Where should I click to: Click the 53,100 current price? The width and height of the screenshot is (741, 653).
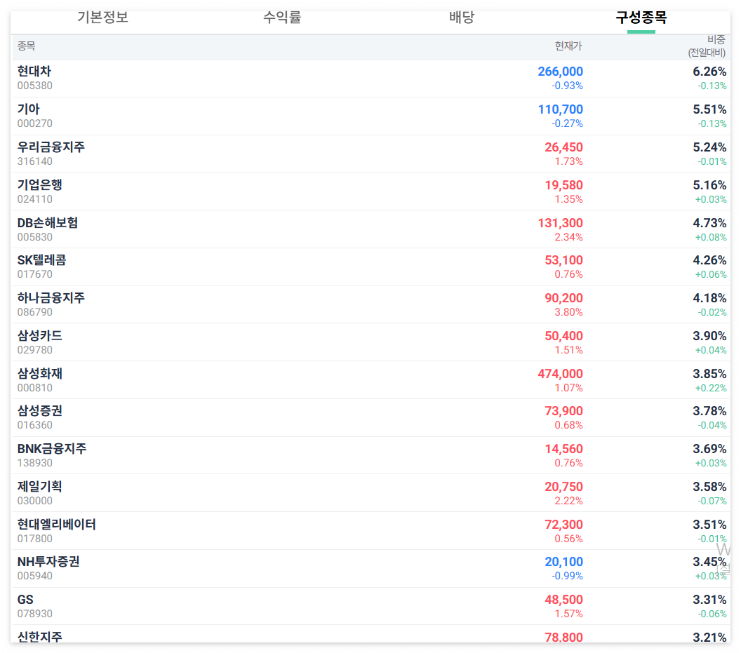pos(563,260)
